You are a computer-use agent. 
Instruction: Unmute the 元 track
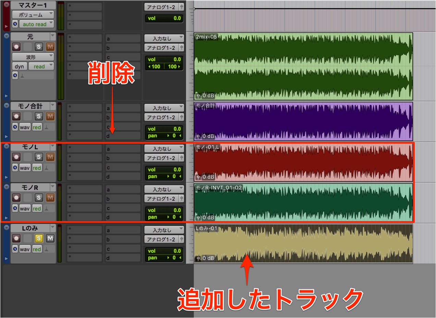(50, 47)
